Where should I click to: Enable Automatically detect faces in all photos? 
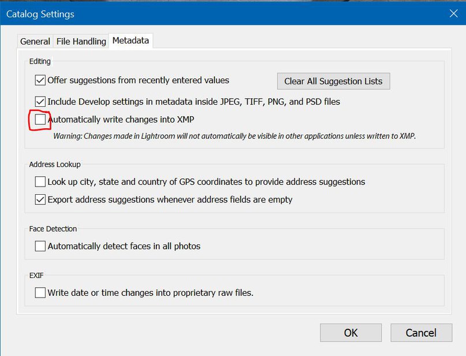(x=40, y=246)
